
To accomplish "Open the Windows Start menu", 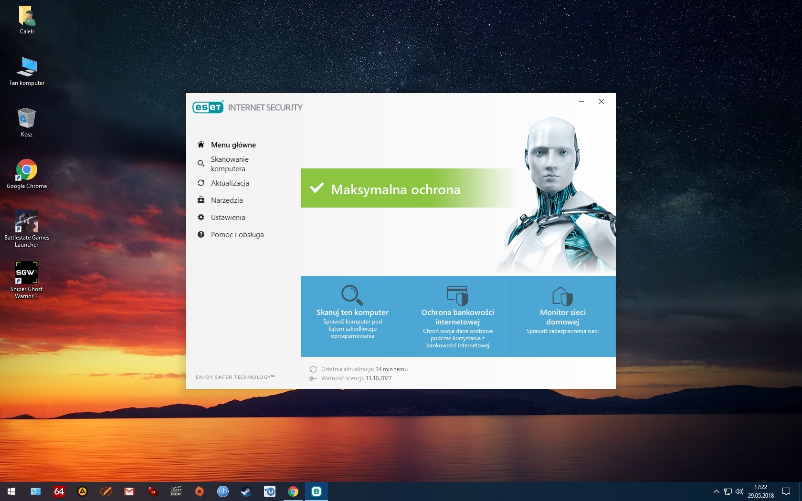I will [11, 491].
